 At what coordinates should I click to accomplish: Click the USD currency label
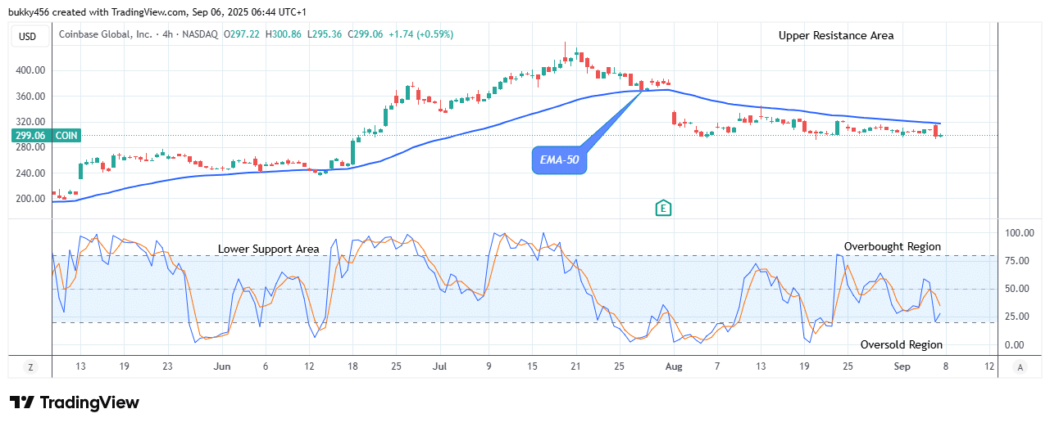pos(29,36)
